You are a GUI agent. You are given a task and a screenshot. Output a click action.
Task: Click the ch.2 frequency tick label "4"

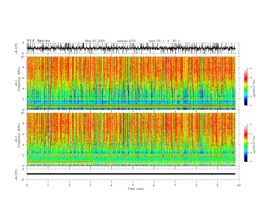(x=24, y=145)
